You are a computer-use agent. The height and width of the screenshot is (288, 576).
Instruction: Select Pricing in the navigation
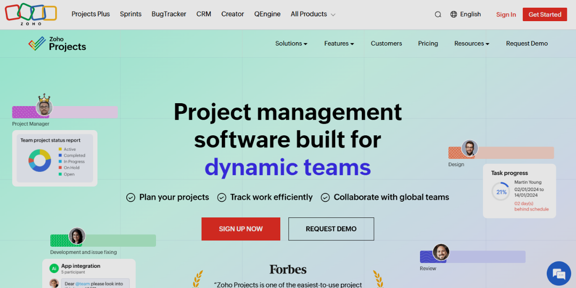428,43
